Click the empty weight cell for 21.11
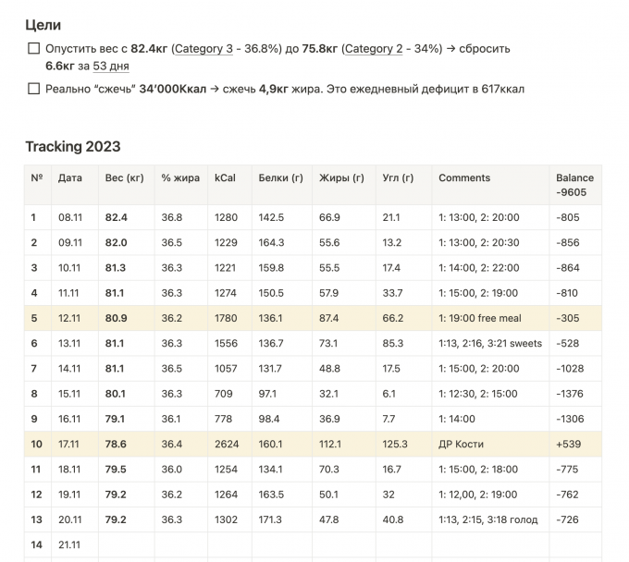The width and height of the screenshot is (629, 562). [x=126, y=545]
